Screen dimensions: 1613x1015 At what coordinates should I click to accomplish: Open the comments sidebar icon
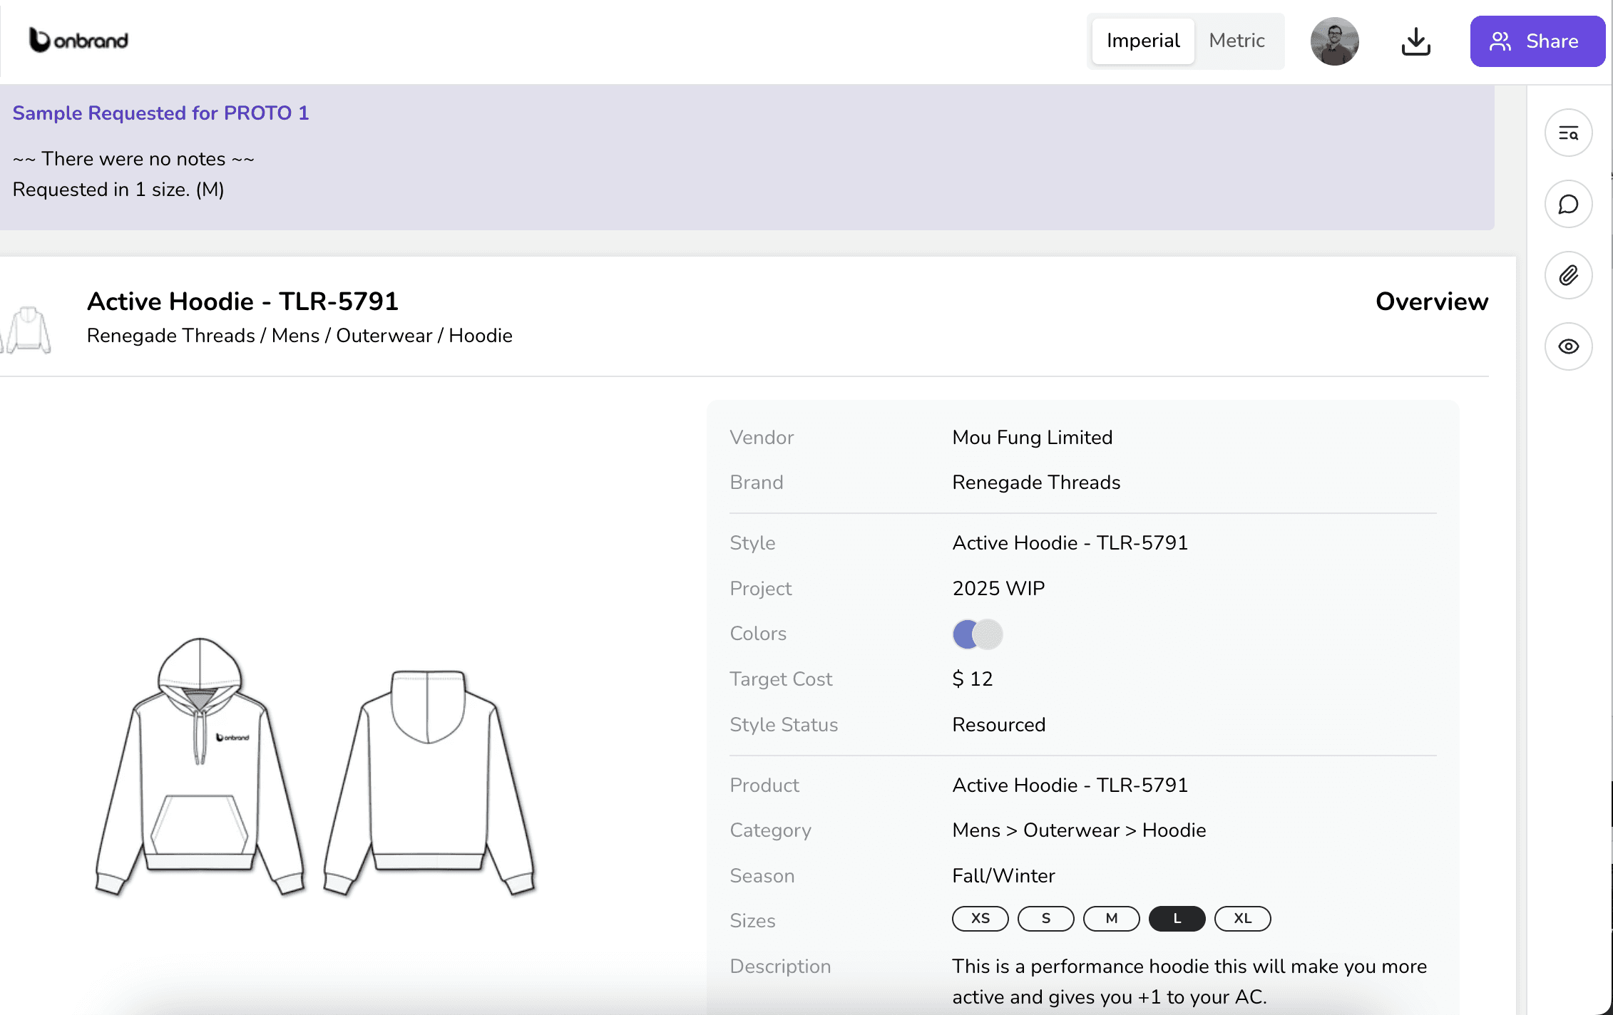click(1568, 204)
